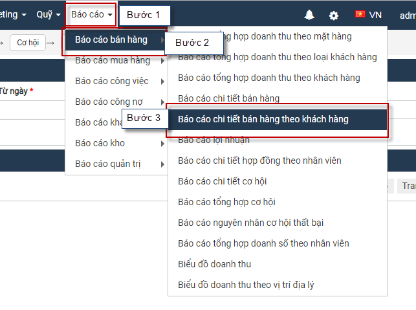Expand Báo cáo mua hàng submenu

click(x=113, y=61)
